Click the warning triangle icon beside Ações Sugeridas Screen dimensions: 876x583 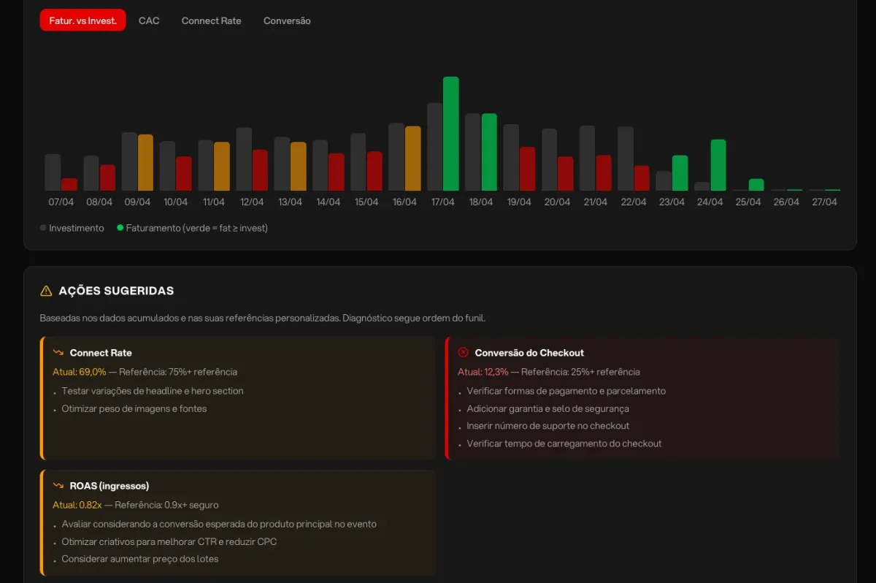click(x=46, y=291)
